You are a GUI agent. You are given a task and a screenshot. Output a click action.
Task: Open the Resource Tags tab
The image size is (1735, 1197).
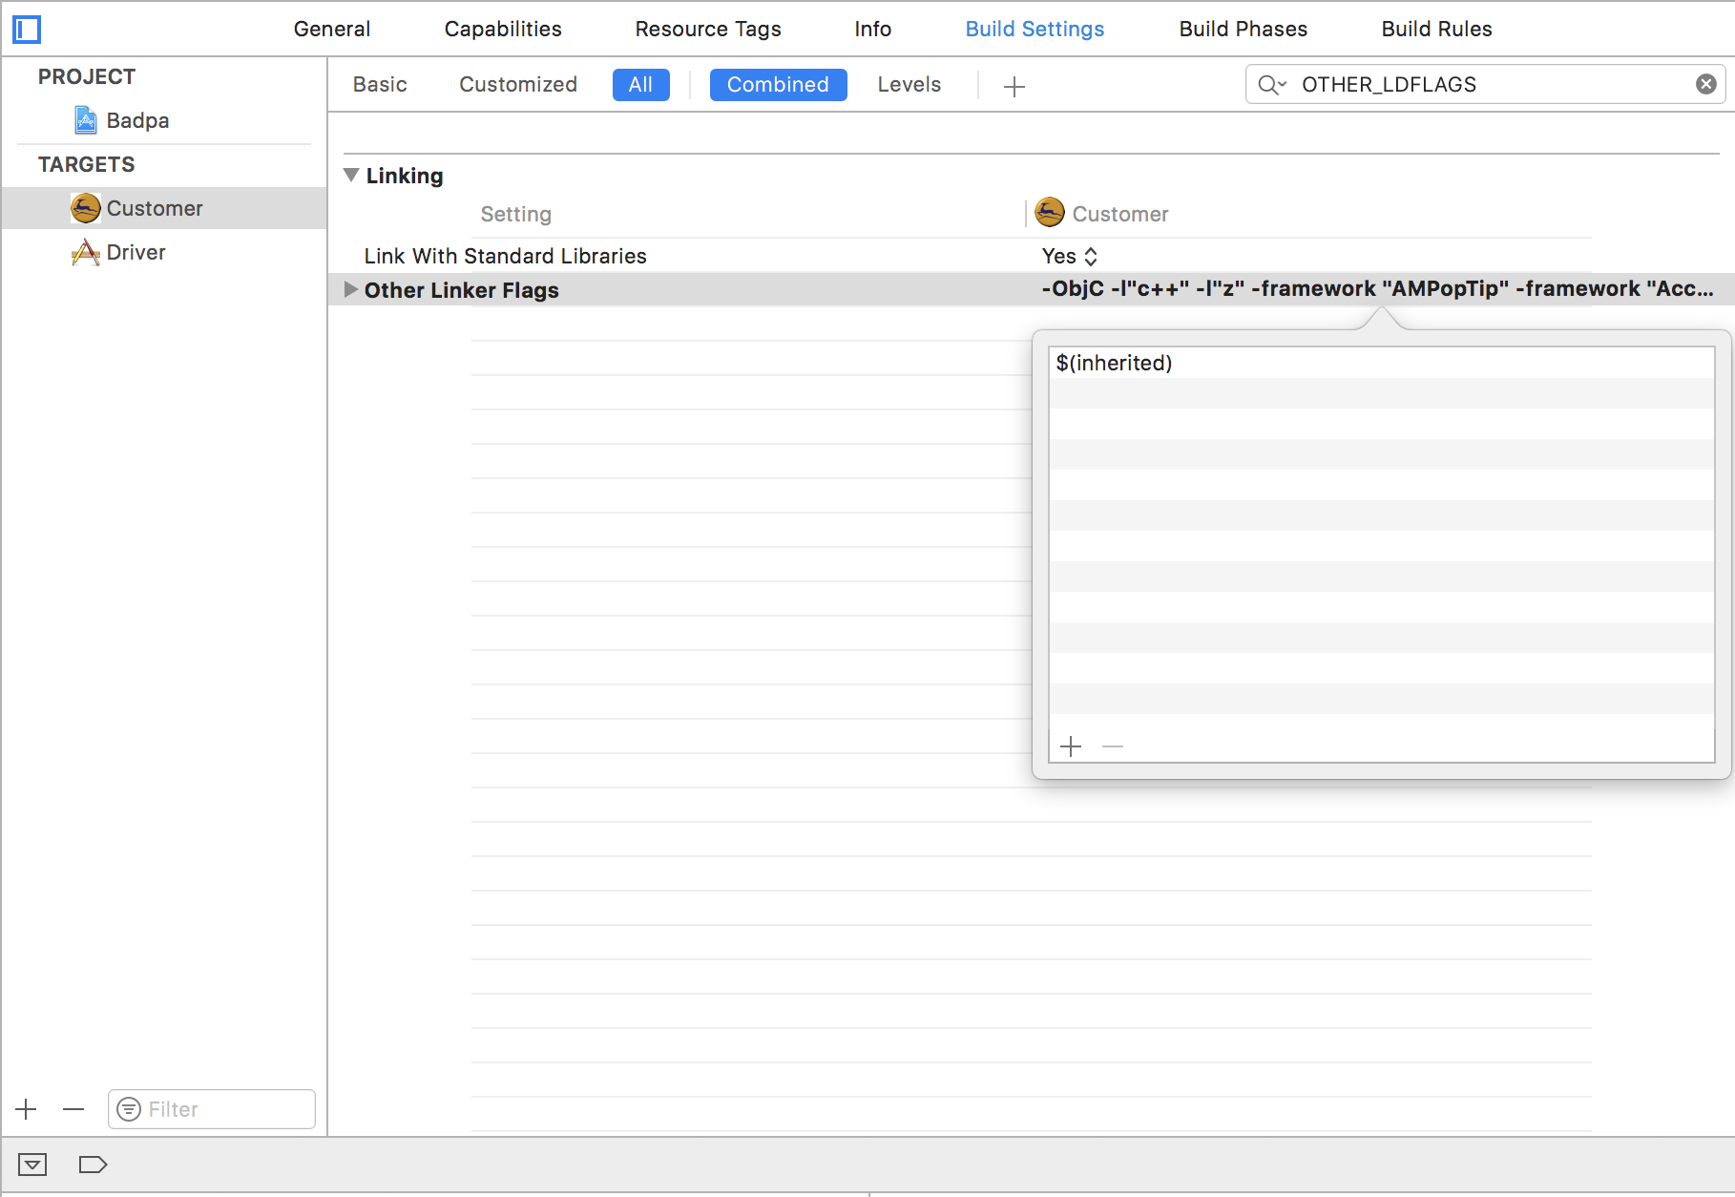click(x=707, y=29)
